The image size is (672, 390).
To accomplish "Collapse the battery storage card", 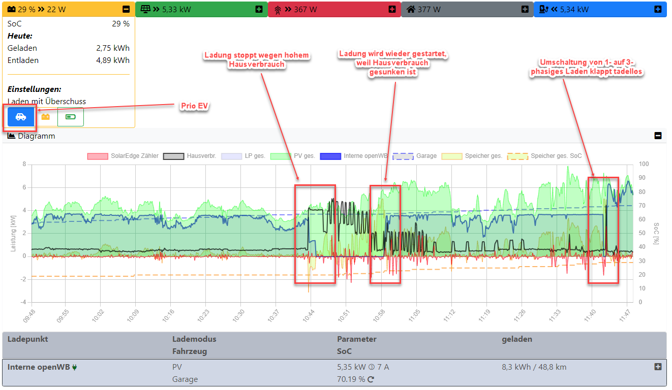I will pos(126,9).
